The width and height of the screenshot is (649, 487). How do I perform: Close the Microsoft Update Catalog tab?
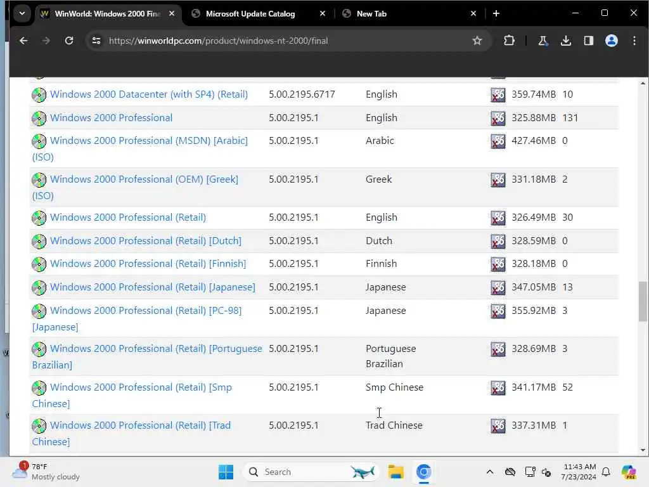tap(323, 14)
